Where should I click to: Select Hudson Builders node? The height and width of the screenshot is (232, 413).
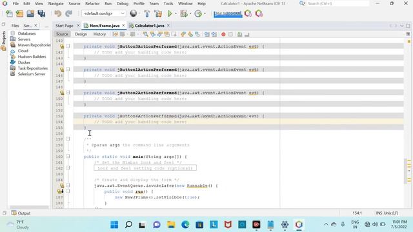click(x=32, y=57)
